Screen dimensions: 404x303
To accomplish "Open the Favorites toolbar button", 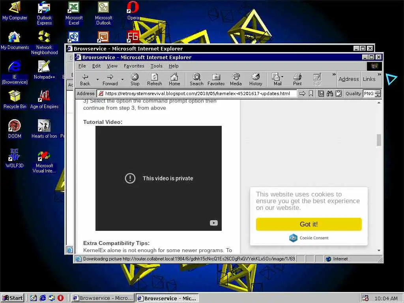I will (x=216, y=79).
